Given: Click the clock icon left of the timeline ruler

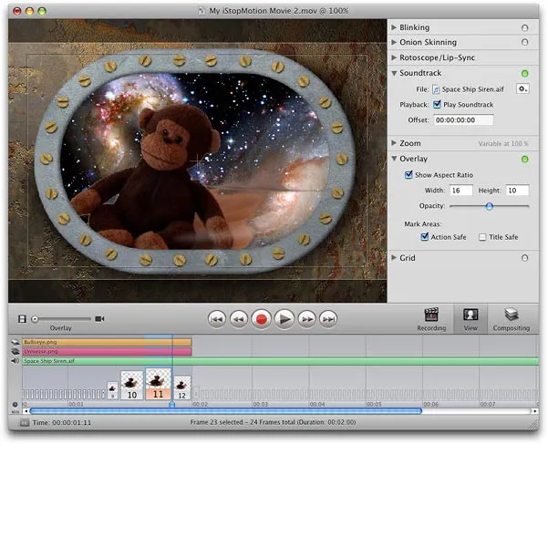Looking at the screenshot, I should point(15,405).
